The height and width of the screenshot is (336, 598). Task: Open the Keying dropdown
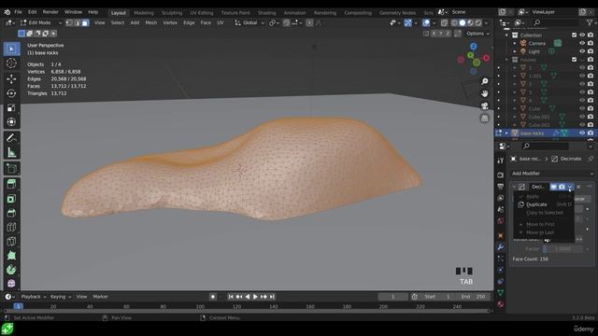[x=61, y=297]
